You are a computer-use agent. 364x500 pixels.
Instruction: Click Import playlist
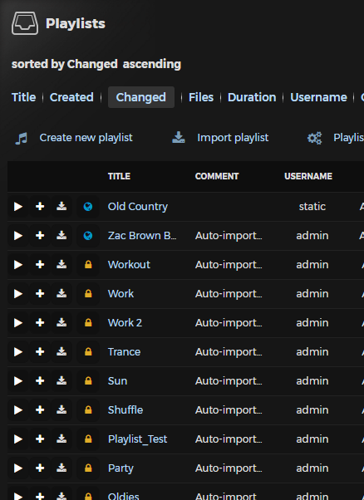click(x=233, y=138)
